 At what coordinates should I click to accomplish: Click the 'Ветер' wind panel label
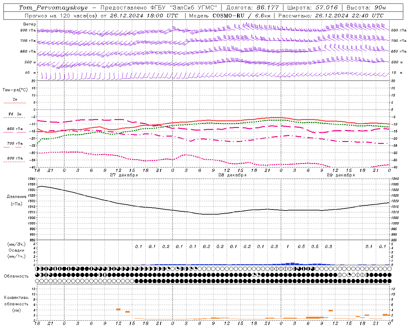coord(30,24)
